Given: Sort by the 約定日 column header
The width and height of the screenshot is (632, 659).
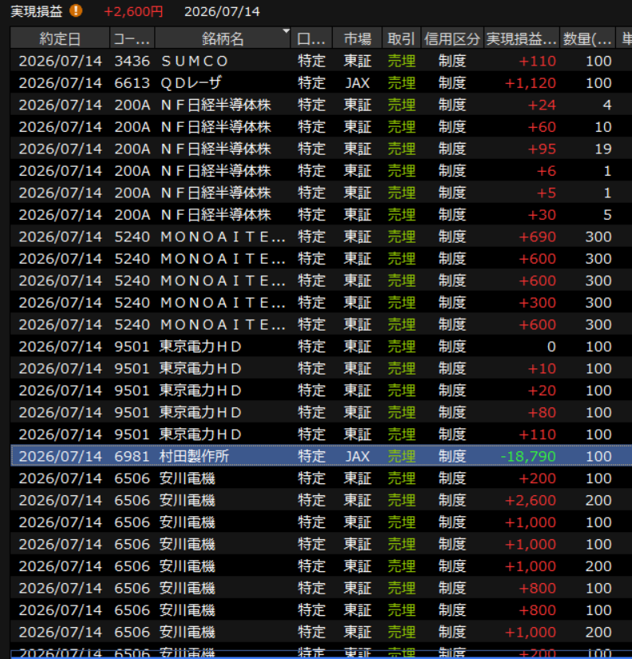Looking at the screenshot, I should [60, 38].
